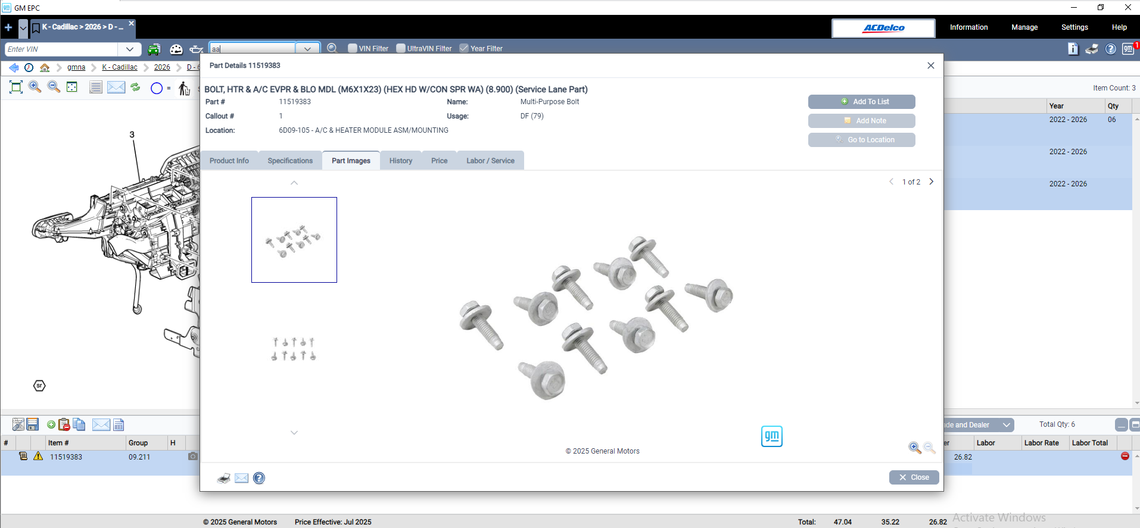Open the tab list dropdown arrow
The image size is (1140, 528).
point(23,27)
